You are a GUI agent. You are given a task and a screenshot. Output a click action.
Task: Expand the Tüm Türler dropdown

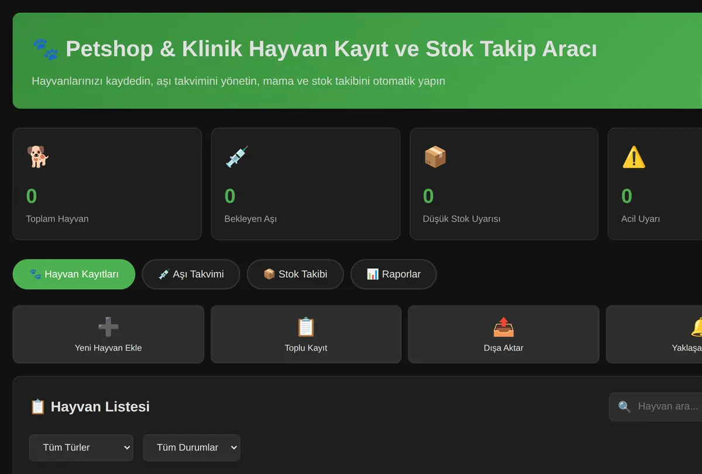click(x=81, y=448)
